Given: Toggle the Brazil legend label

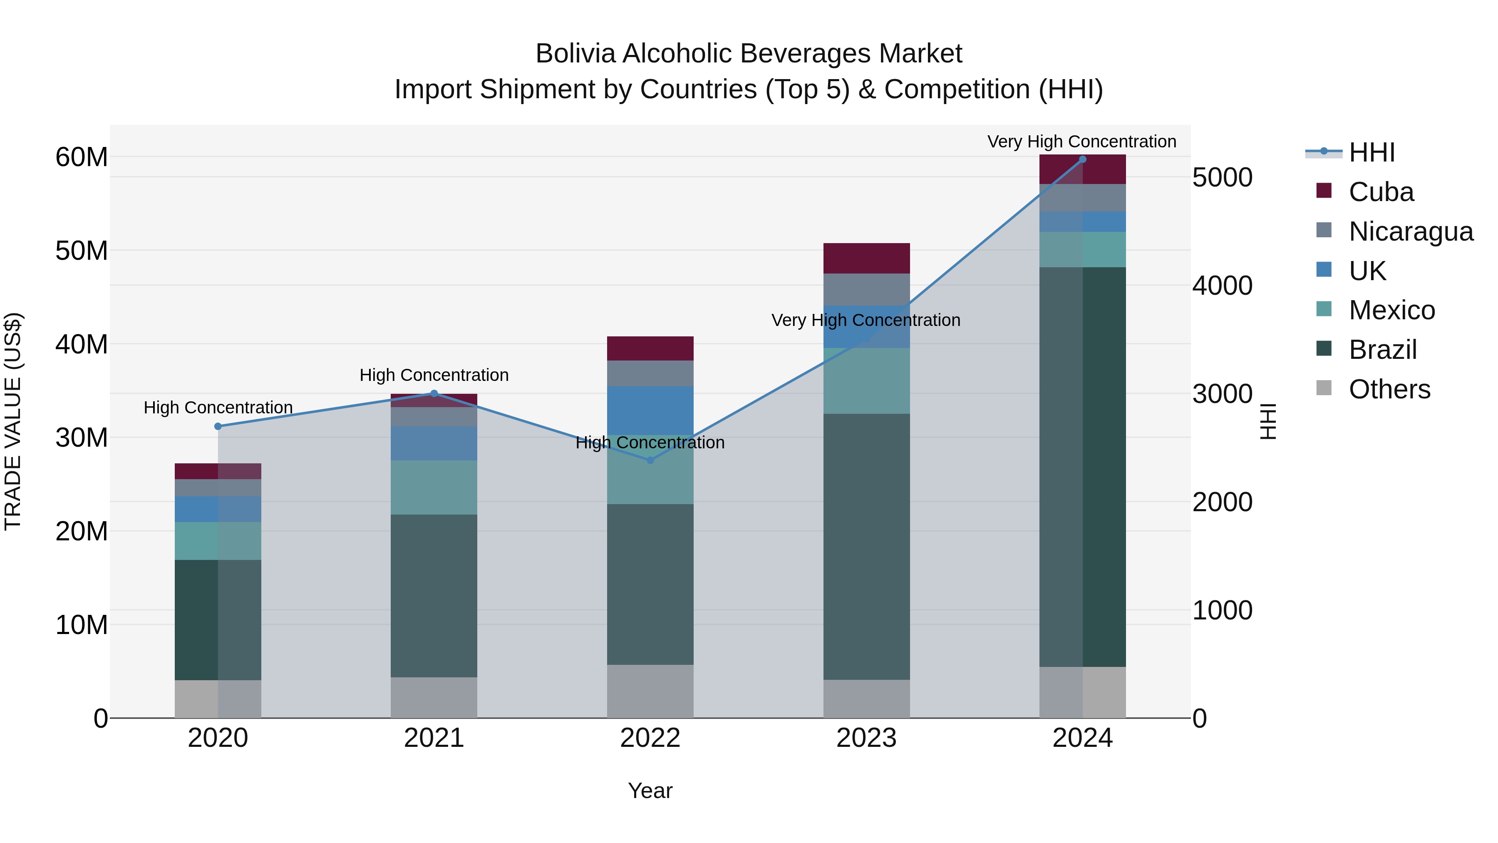Looking at the screenshot, I should pyautogui.click(x=1383, y=350).
